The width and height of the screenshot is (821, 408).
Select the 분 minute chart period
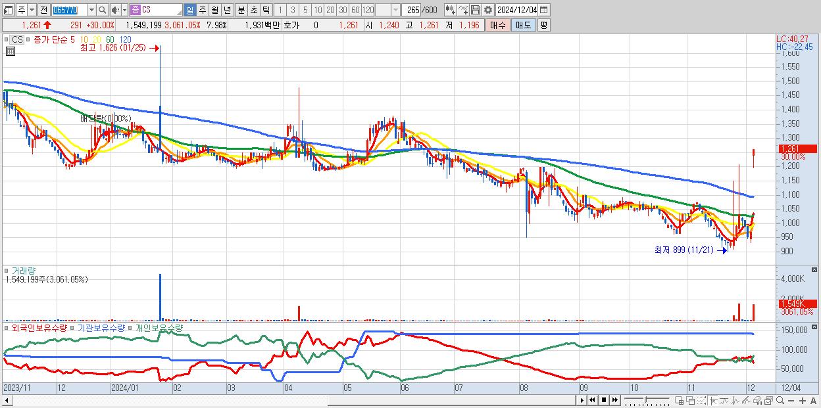[241, 10]
